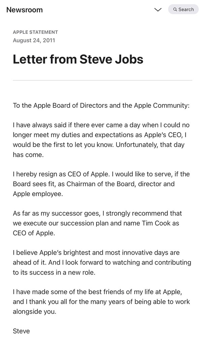
Task: Click the "to its success in a new role." line
Action: [x=54, y=272]
